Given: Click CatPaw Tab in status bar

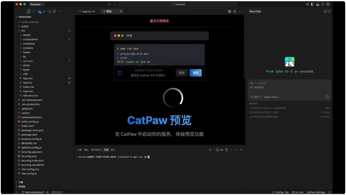Looking at the screenshot, I should click(280, 192).
